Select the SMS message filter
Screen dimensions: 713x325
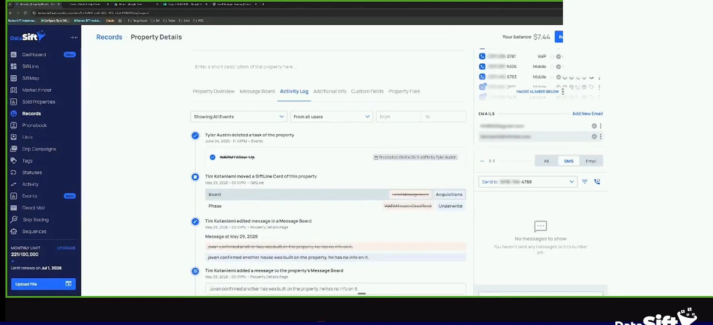[569, 161]
